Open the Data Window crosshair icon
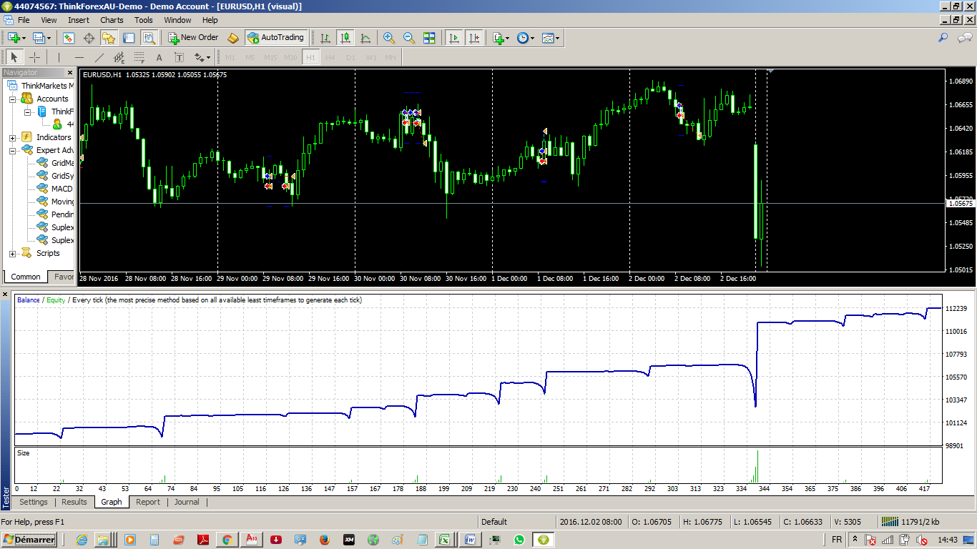Screen dimensions: 977x549 point(89,38)
